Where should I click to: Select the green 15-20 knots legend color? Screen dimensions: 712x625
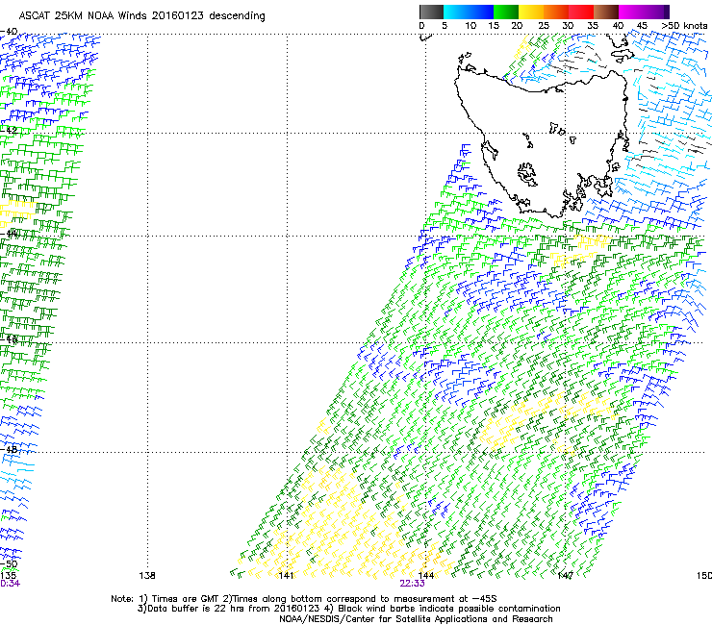point(506,12)
